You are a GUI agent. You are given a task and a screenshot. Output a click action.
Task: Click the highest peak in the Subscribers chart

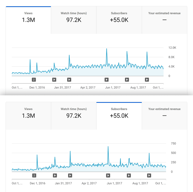[108, 147]
